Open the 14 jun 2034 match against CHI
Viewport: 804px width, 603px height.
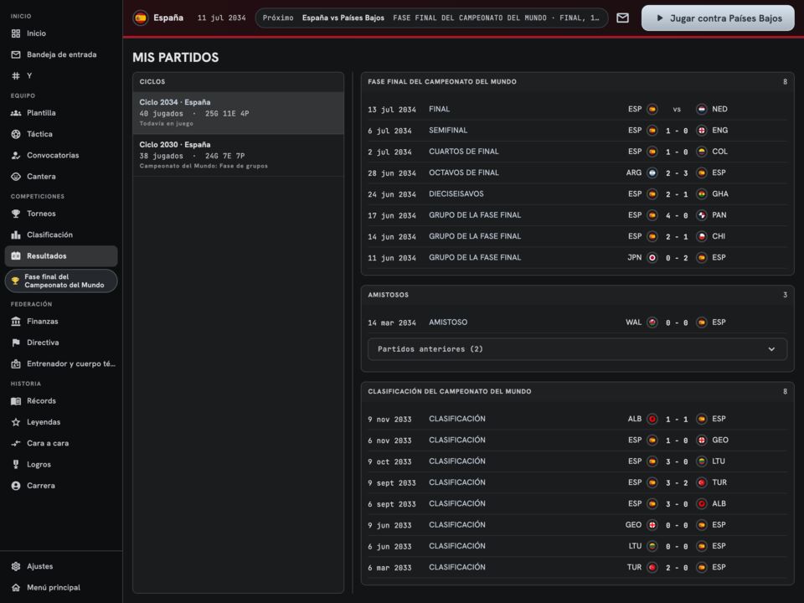pos(577,236)
